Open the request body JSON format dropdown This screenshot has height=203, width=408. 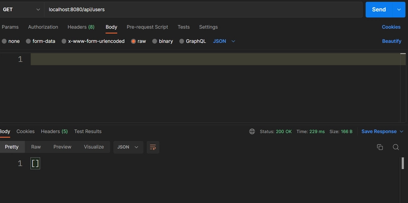tap(224, 41)
